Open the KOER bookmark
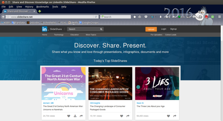Image resolution: width=223 pixels, height=121 pixels. tap(6, 23)
